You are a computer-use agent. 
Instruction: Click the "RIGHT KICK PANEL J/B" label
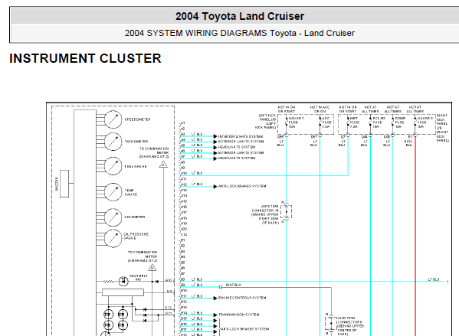[x=442, y=128]
